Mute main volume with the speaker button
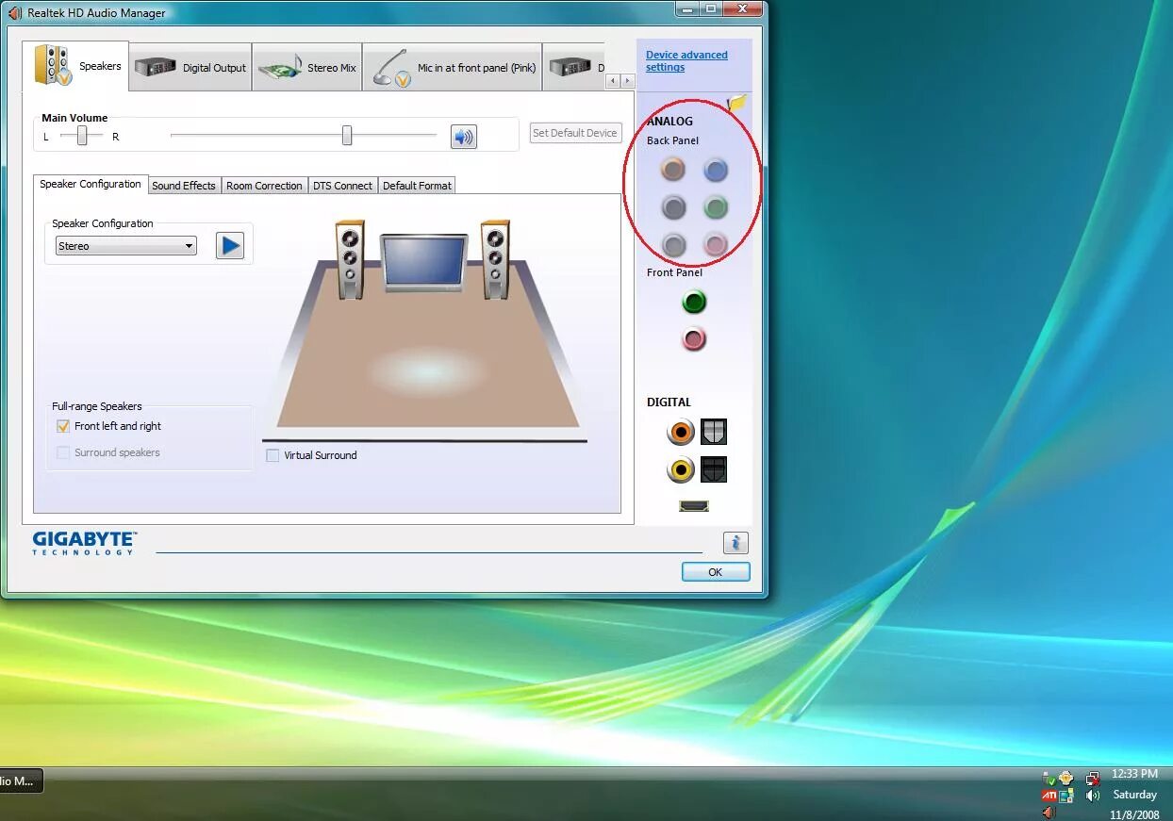This screenshot has height=821, width=1173. pos(463,137)
